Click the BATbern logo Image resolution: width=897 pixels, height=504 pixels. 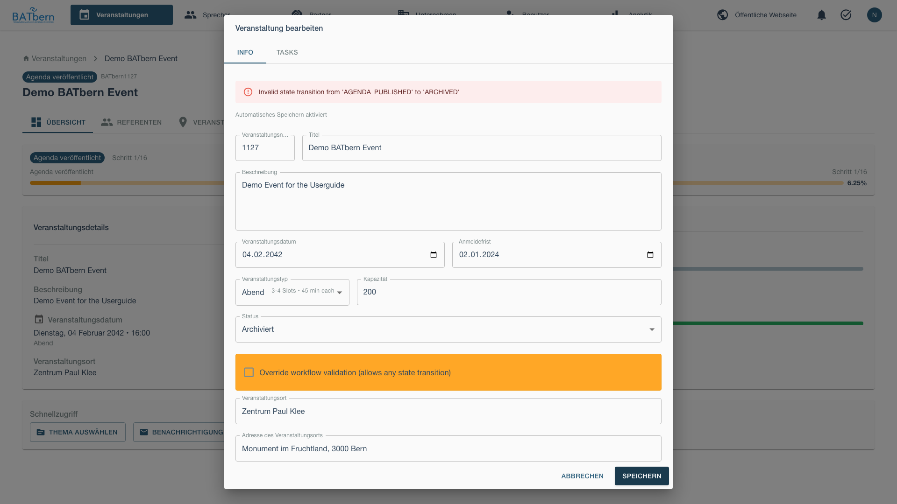coord(33,15)
